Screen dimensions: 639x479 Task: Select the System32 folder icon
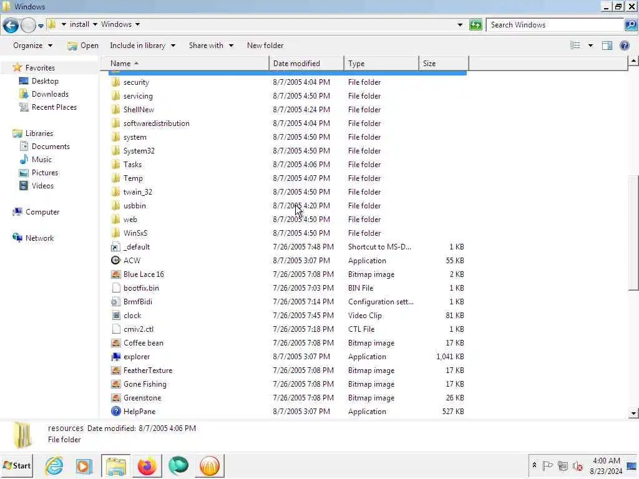click(x=115, y=151)
